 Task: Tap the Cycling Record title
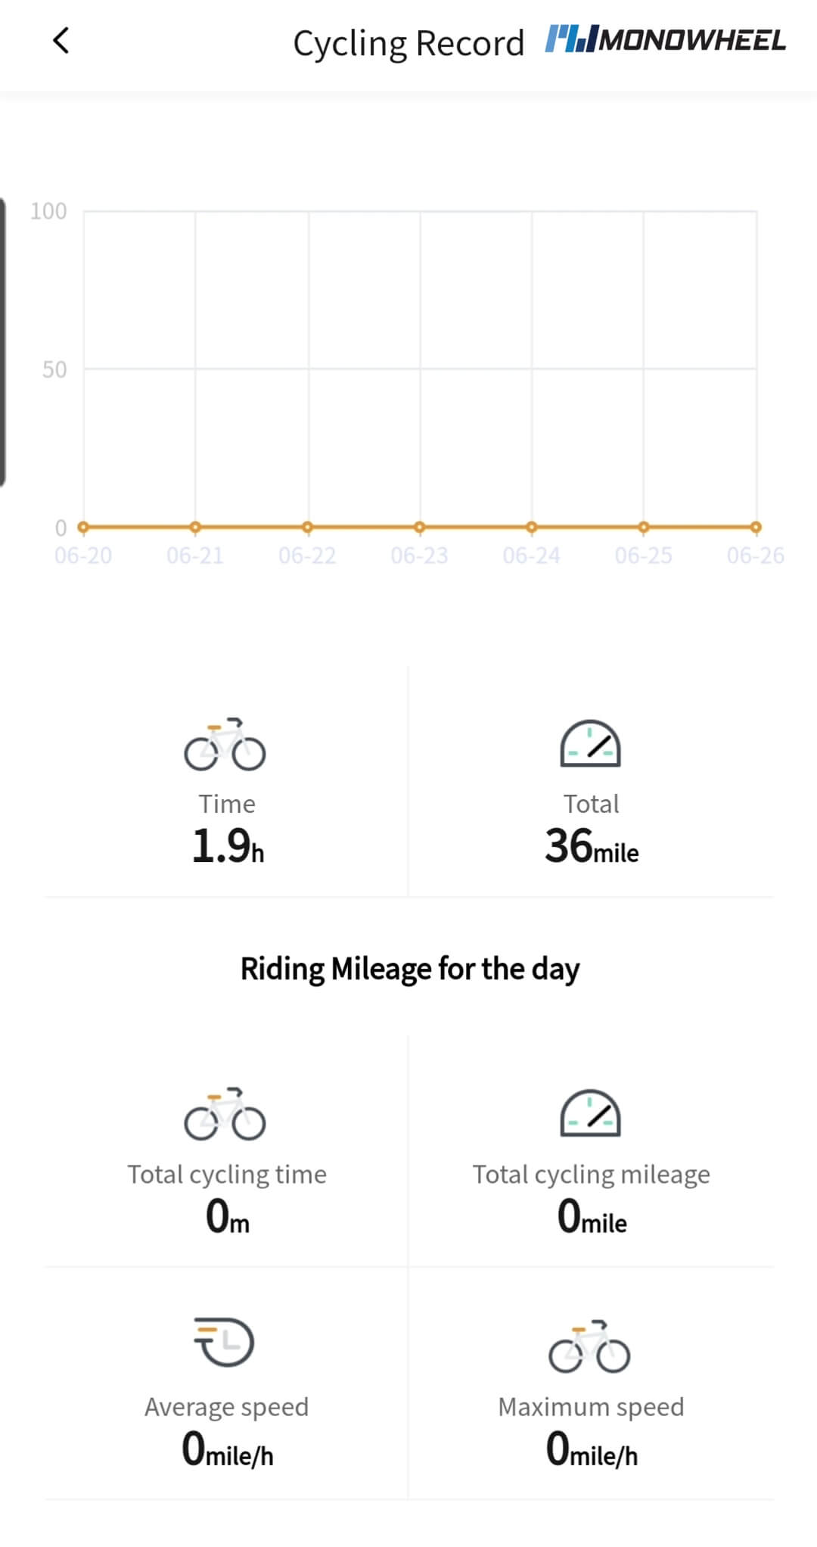pos(408,43)
